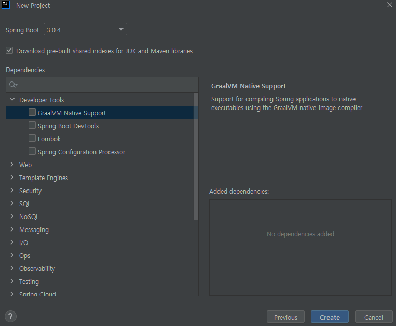Image resolution: width=396 pixels, height=326 pixels.
Task: Select the Security category label
Action: click(30, 191)
